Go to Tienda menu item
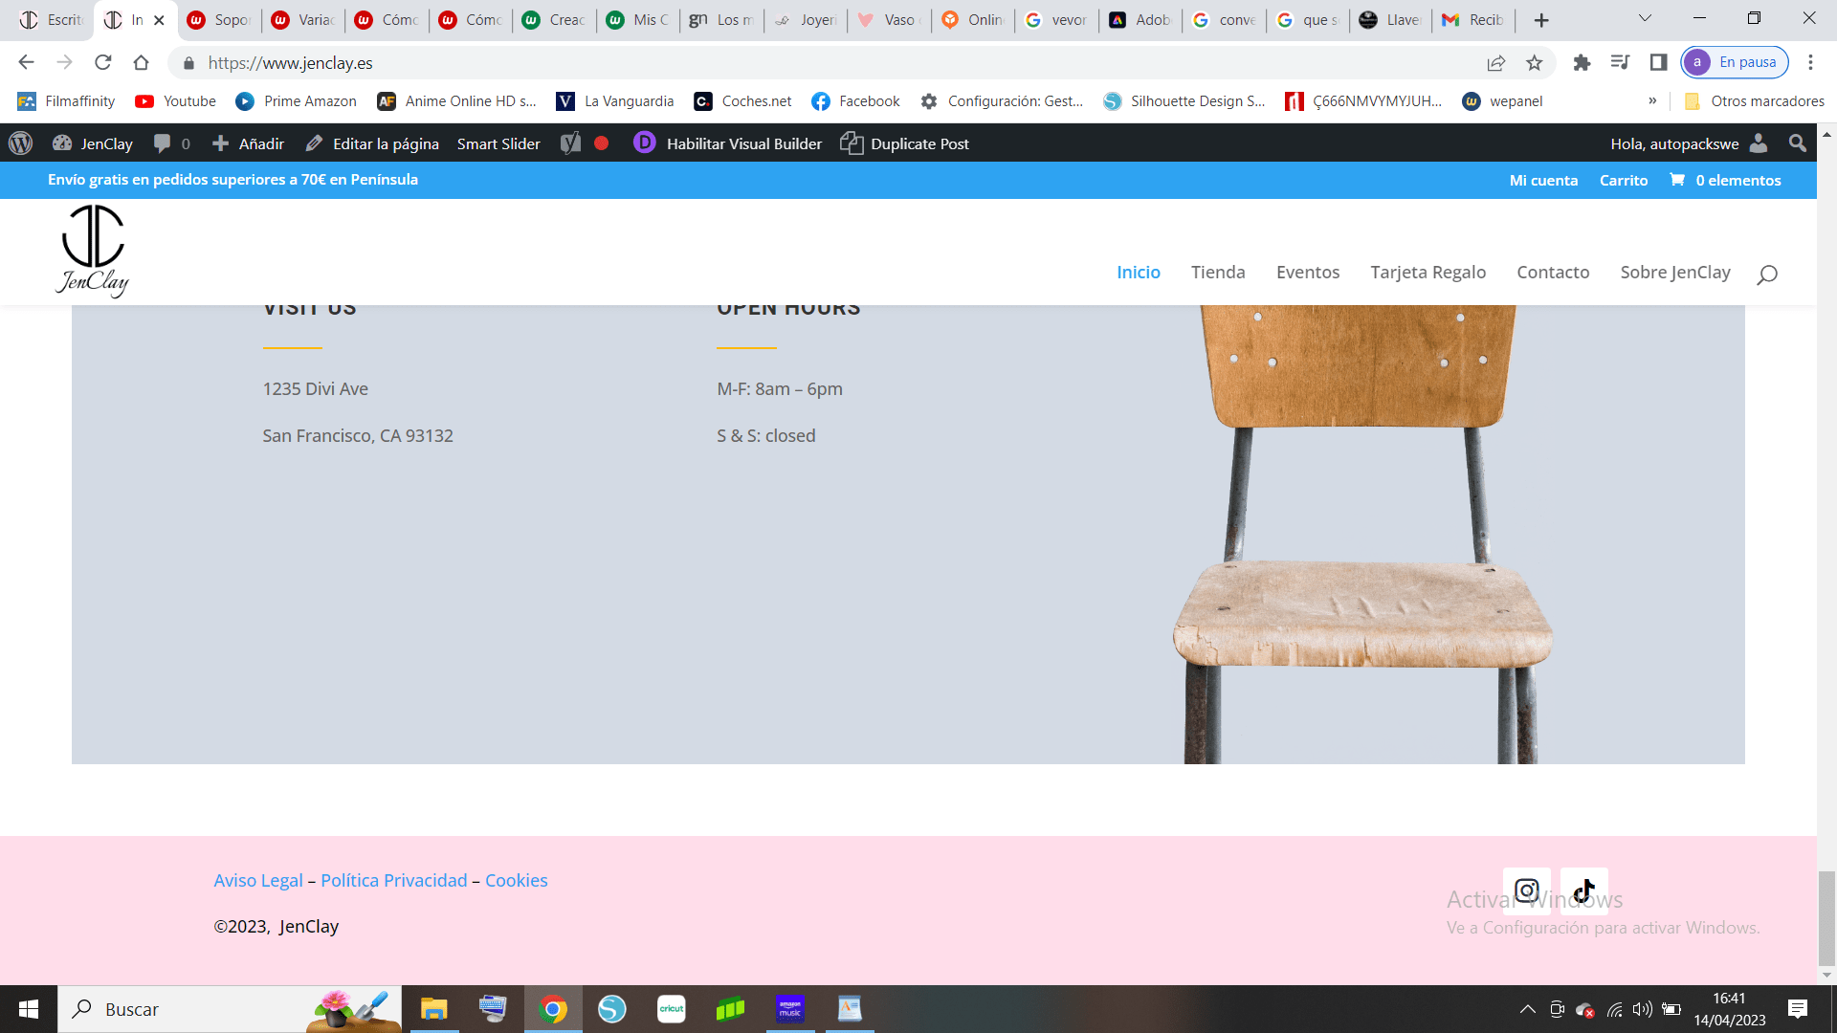The width and height of the screenshot is (1837, 1033). coord(1218,273)
